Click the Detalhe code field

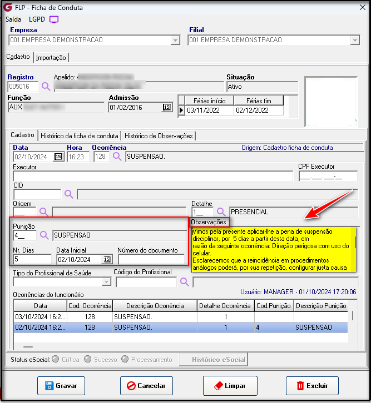tap(202, 212)
